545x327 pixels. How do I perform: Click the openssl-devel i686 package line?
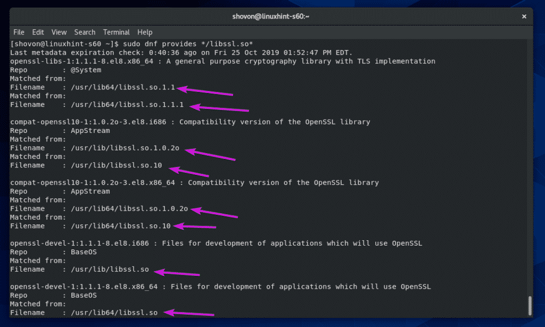[216, 244]
